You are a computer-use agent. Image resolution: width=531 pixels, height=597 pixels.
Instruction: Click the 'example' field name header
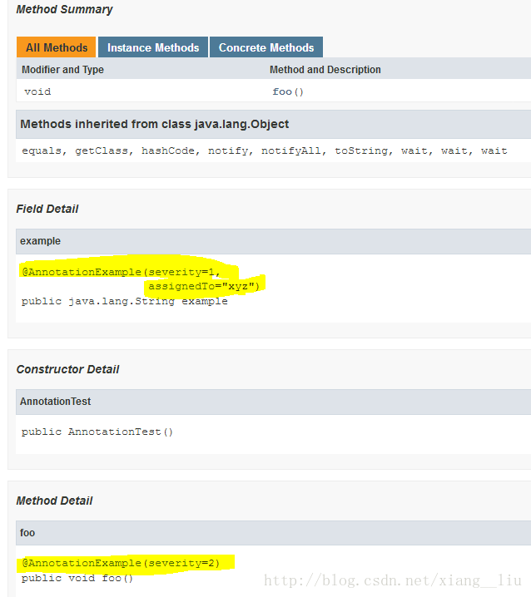coord(40,241)
